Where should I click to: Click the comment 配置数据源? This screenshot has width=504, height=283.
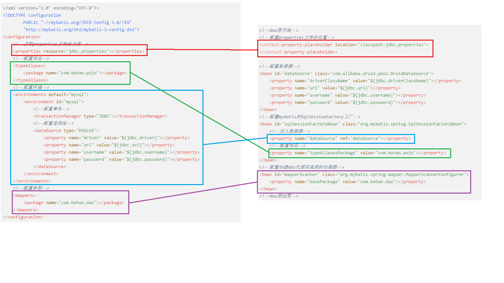coord(280,66)
